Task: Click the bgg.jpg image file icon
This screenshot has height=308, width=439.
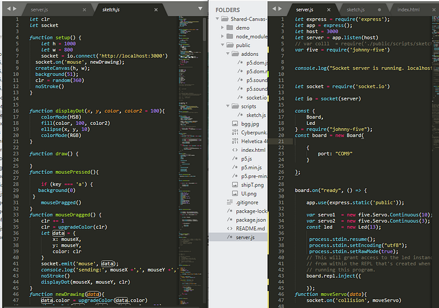Action: click(235, 124)
